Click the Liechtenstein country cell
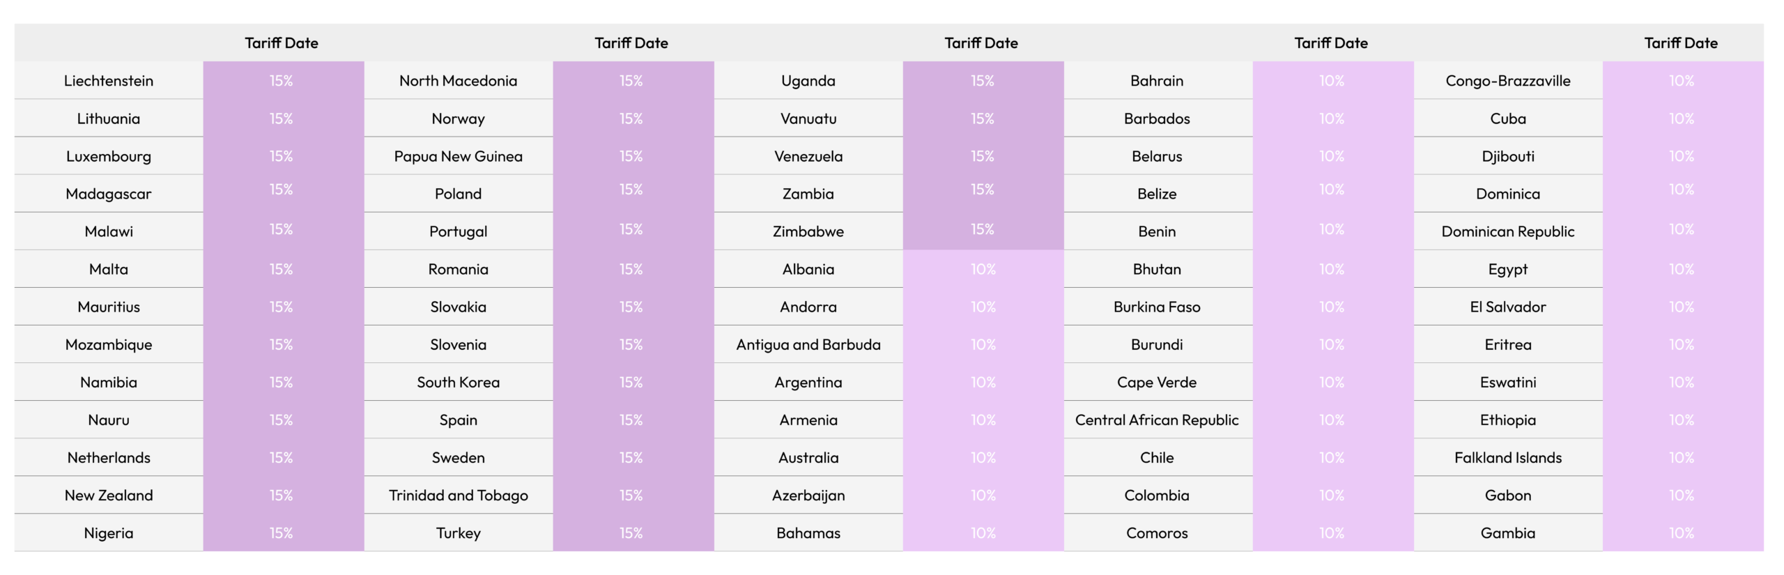The image size is (1784, 575). point(109,81)
